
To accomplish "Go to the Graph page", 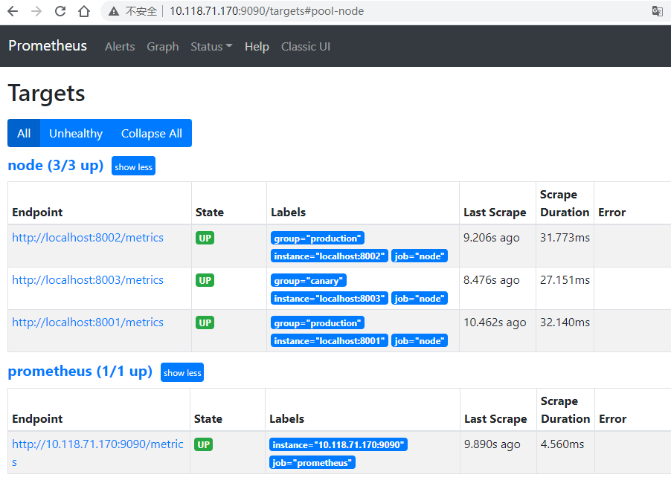I will 162,46.
